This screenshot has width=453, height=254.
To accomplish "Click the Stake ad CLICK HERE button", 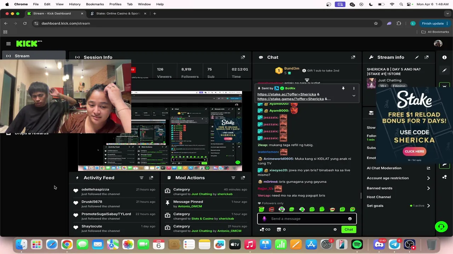I will [x=414, y=151].
